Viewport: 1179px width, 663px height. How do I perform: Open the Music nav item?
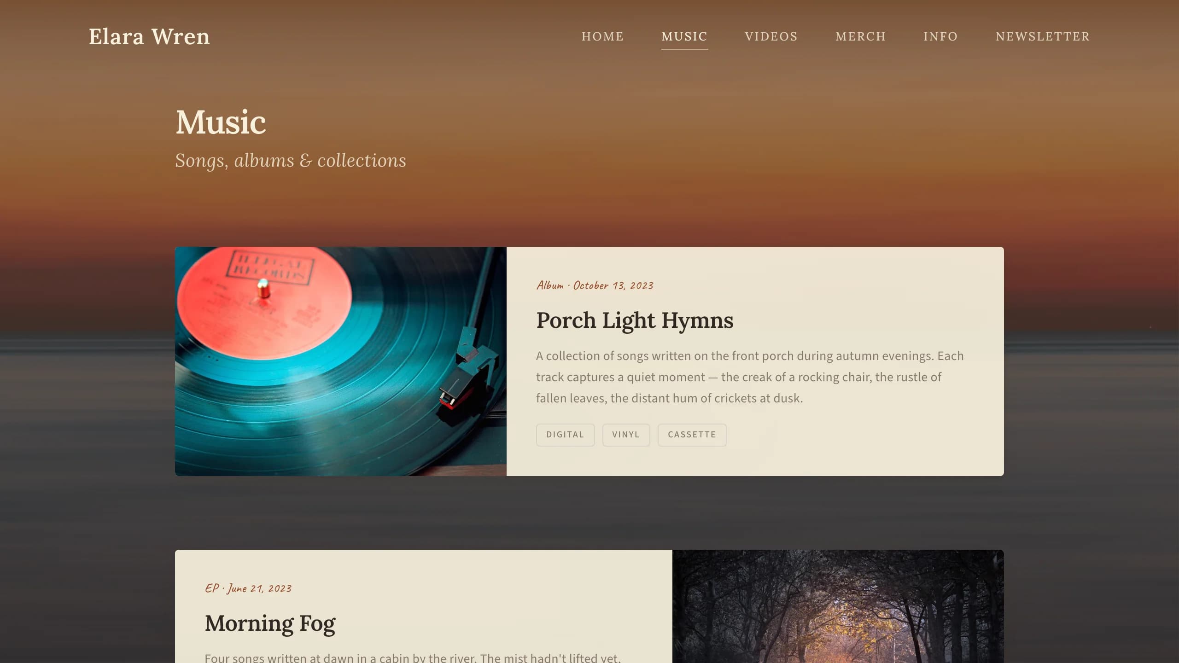click(x=684, y=36)
